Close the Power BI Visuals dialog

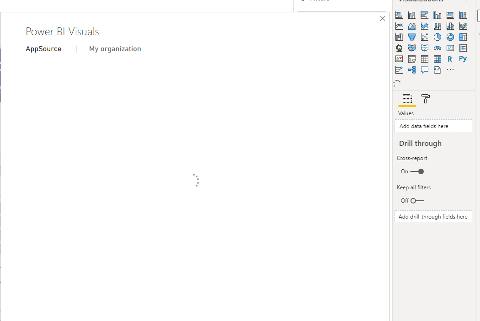[382, 18]
